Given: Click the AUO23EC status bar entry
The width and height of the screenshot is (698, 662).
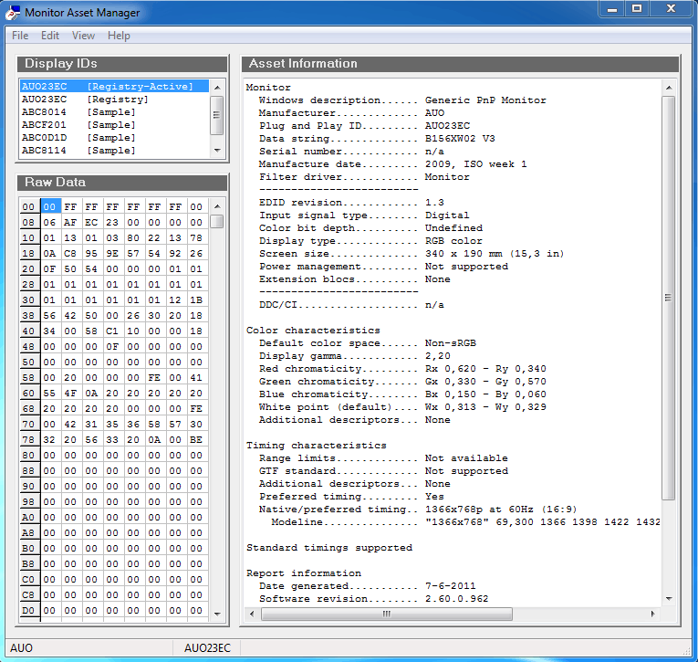Looking at the screenshot, I should click(x=207, y=647).
